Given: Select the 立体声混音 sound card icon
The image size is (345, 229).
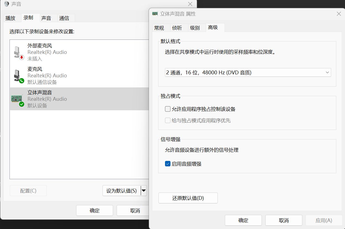Looking at the screenshot, I should (x=17, y=99).
